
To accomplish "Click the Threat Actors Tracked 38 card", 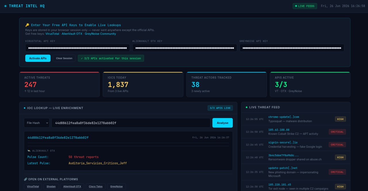I will pyautogui.click(x=227, y=84).
